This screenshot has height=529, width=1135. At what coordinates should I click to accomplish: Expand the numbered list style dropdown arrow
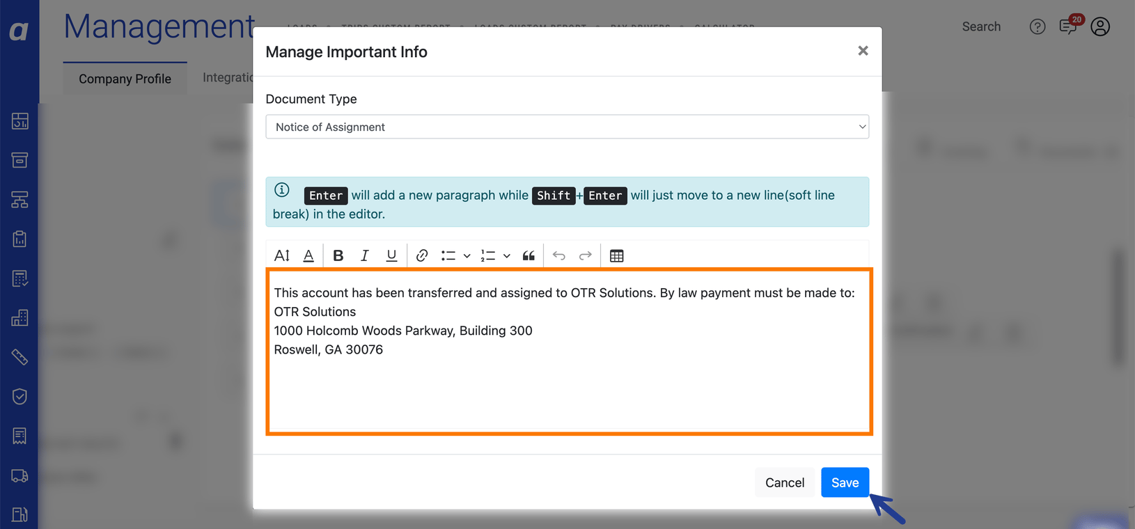coord(507,256)
